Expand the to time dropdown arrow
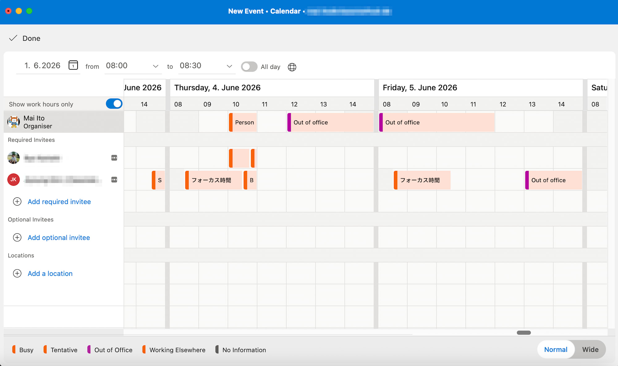Screen dimensions: 618x366 tap(229, 66)
